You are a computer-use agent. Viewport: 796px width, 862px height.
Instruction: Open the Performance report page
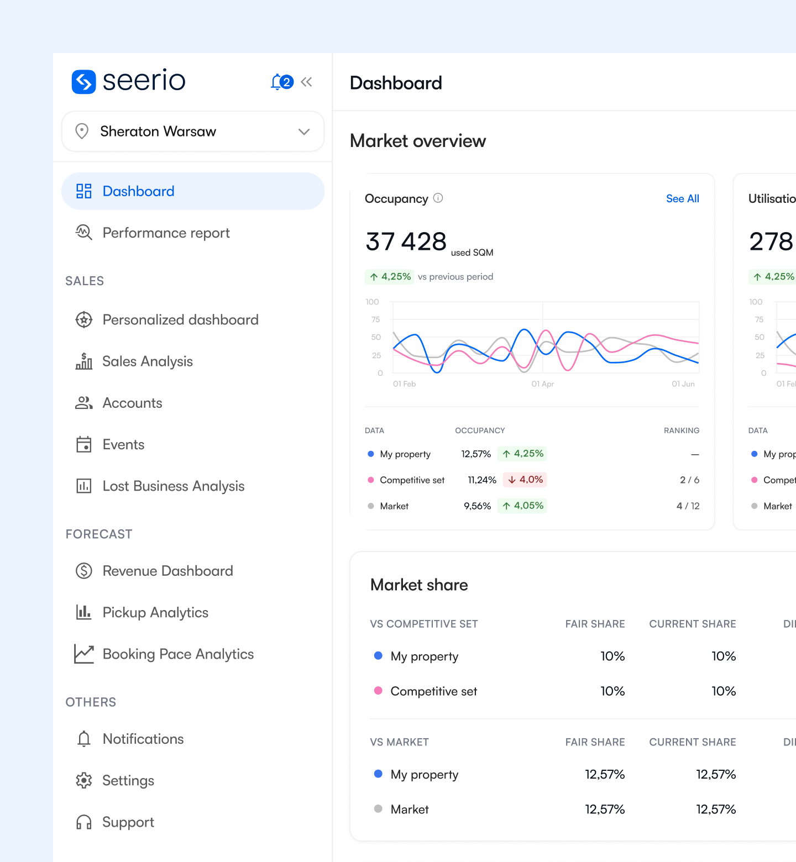(x=166, y=233)
